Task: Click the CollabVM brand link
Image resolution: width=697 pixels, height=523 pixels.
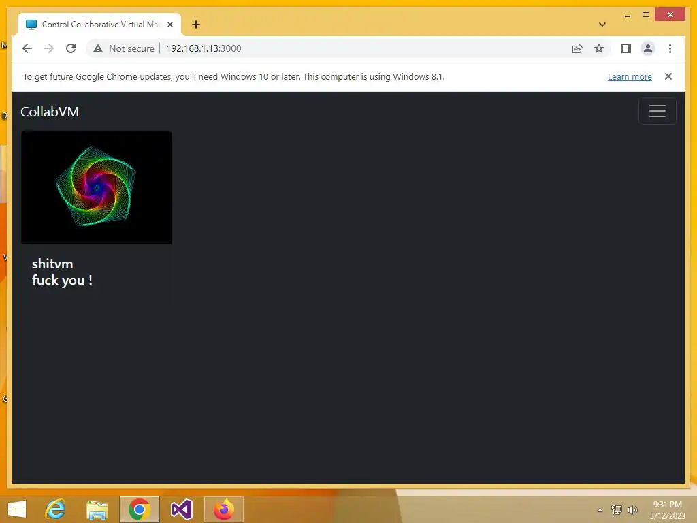Action: pyautogui.click(x=50, y=112)
